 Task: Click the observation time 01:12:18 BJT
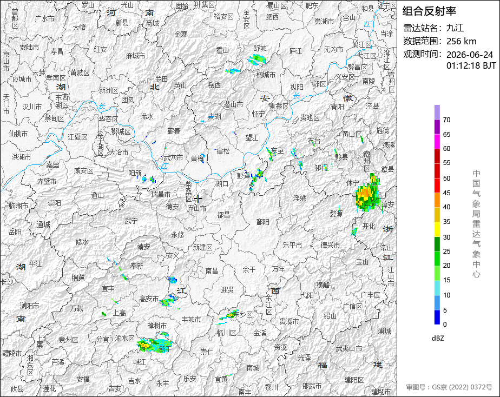tap(471, 65)
